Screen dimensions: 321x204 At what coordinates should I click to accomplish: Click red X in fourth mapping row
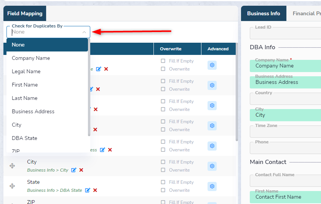[95, 130]
